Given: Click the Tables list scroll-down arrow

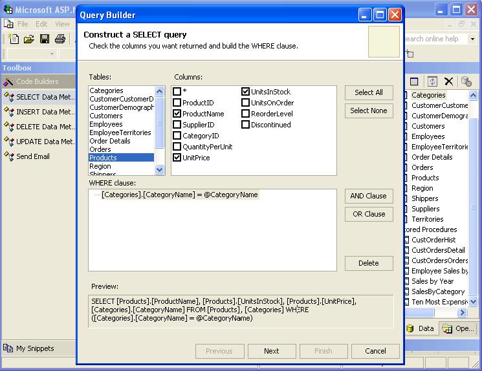Looking at the screenshot, I should point(160,169).
